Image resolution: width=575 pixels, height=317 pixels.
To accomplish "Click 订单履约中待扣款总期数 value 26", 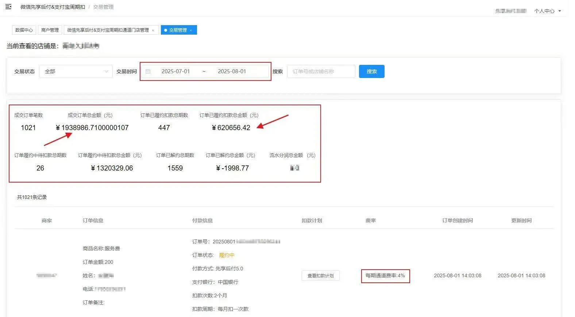I will (40, 168).
